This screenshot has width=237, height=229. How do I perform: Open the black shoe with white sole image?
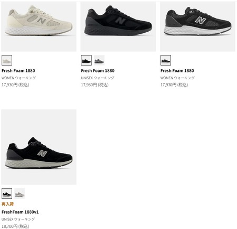tap(197, 26)
